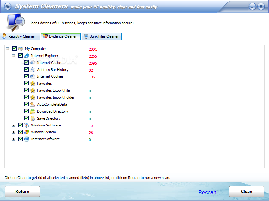269x201 pixels.
Task: Switch to the Registry Cleaner tab
Action: coord(20,36)
